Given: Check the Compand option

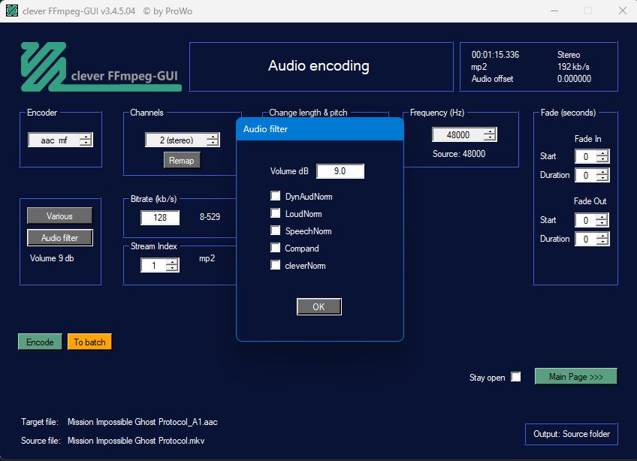Looking at the screenshot, I should point(275,248).
